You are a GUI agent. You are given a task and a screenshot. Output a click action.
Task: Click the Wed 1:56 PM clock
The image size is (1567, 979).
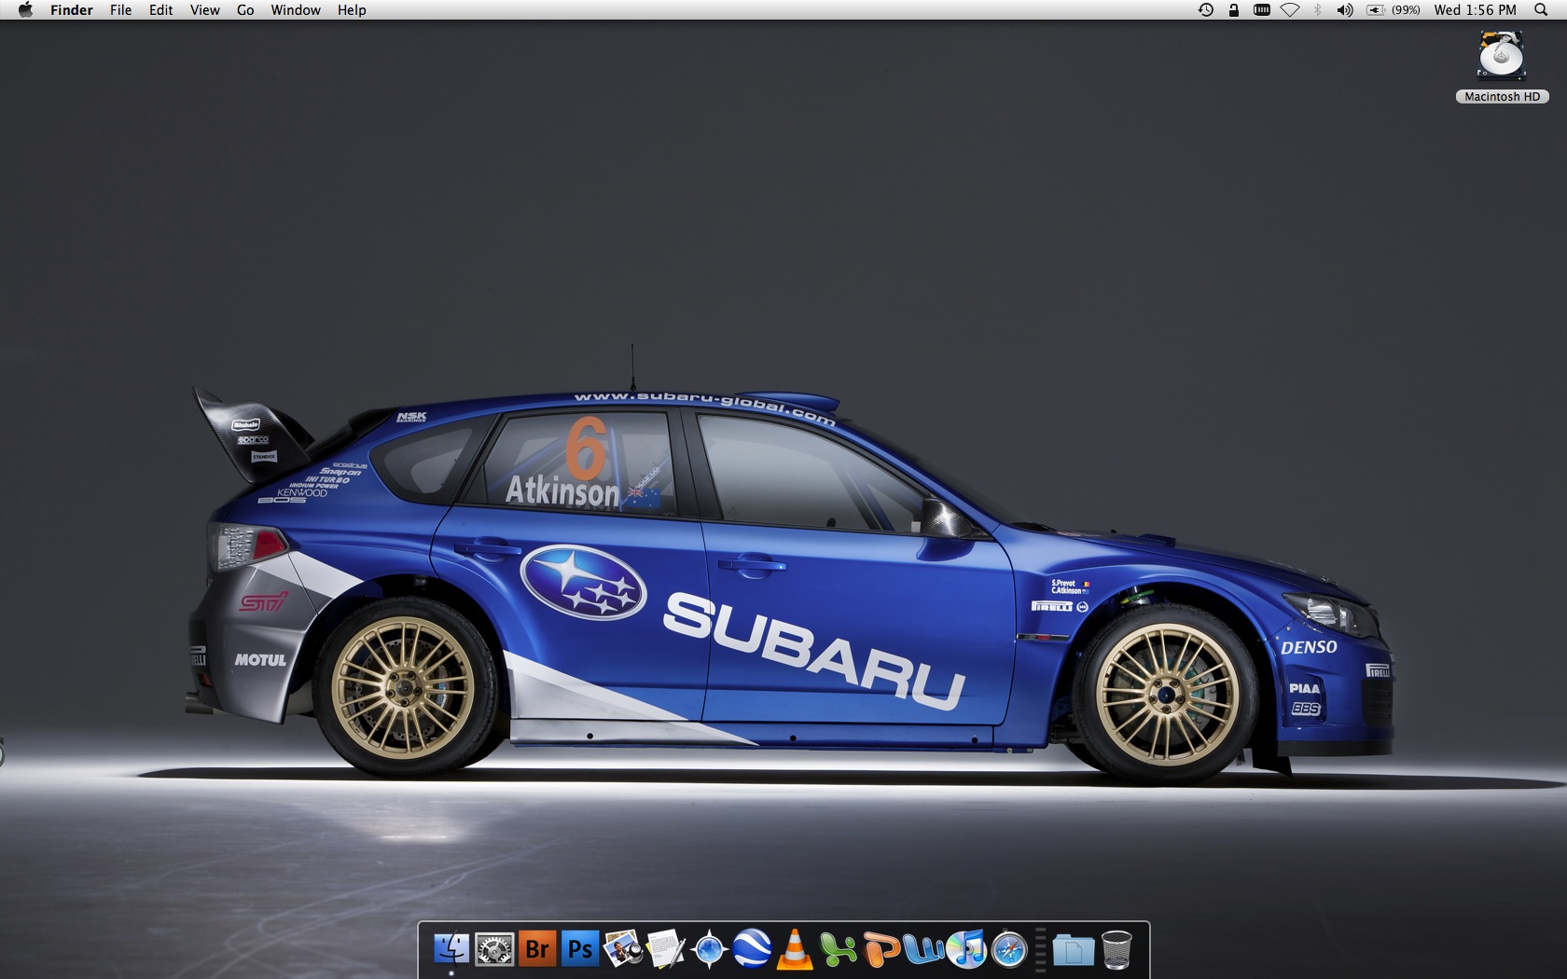coord(1476,10)
